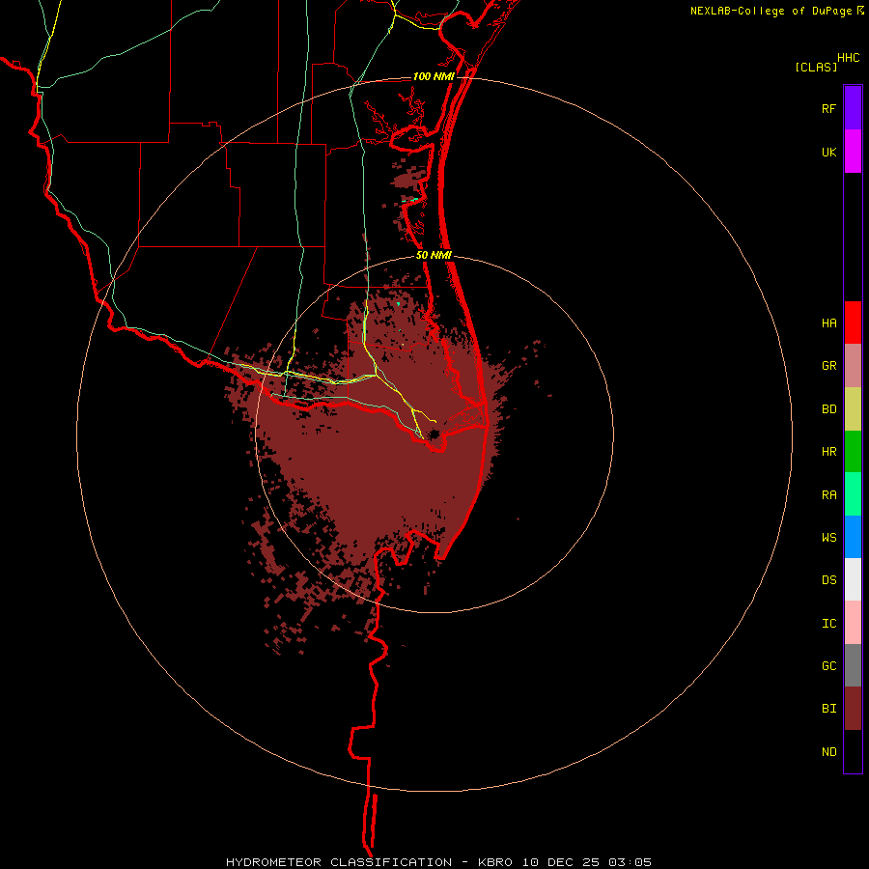Click the DS legend label
The height and width of the screenshot is (869, 869).
828,580
